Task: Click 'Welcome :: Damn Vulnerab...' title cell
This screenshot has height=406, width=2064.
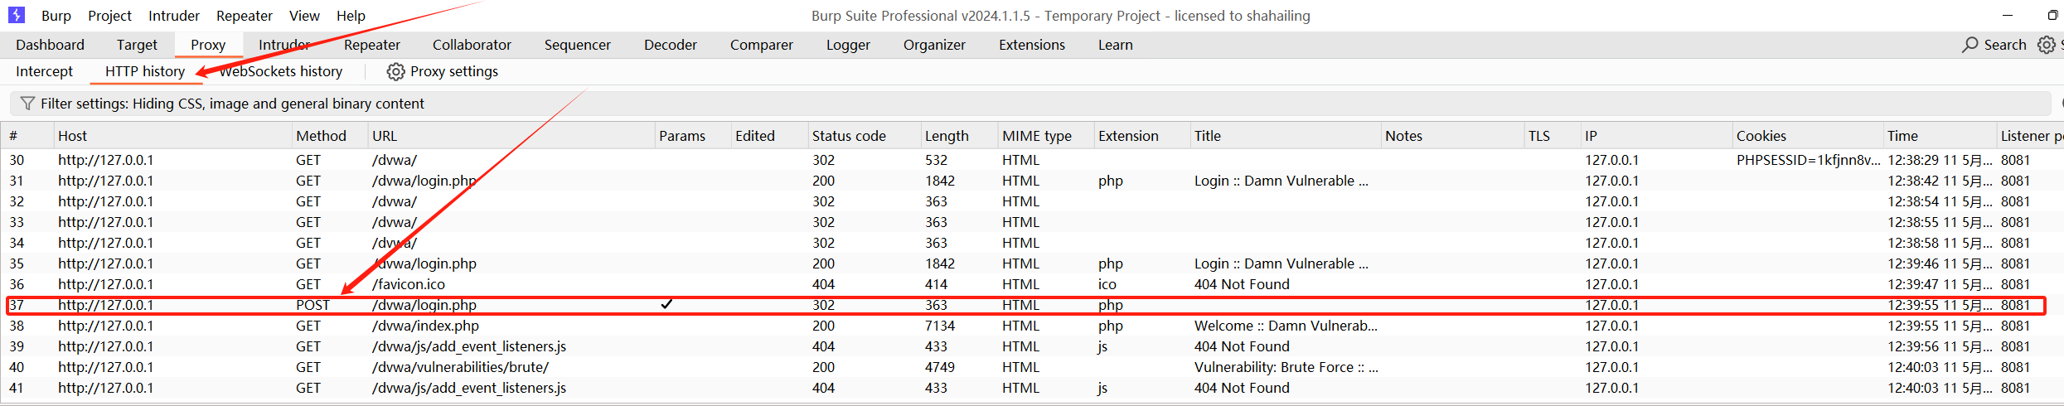Action: 1286,326
